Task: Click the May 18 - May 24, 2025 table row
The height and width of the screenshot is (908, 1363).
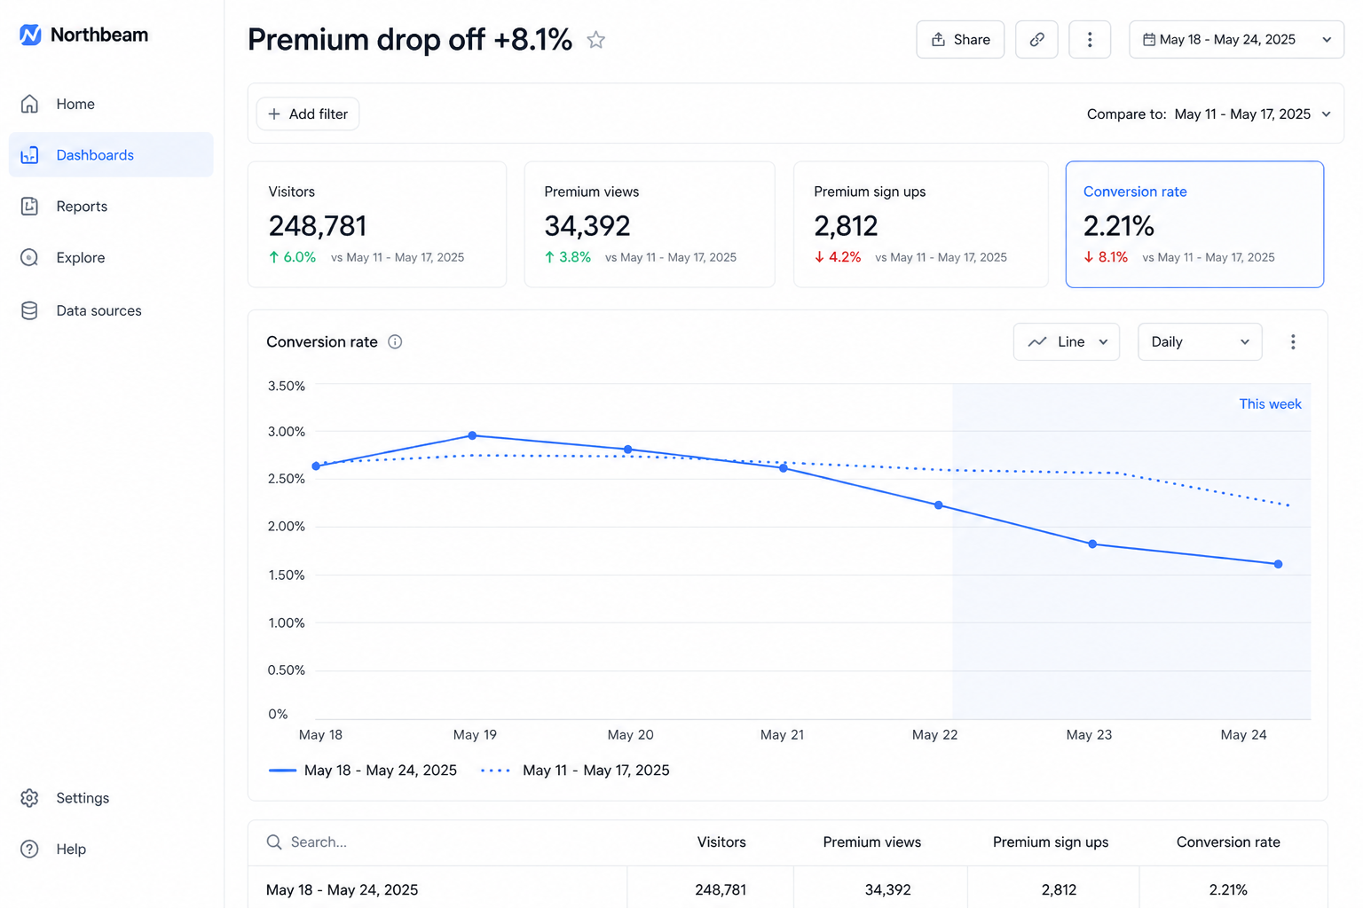Action: coord(788,888)
